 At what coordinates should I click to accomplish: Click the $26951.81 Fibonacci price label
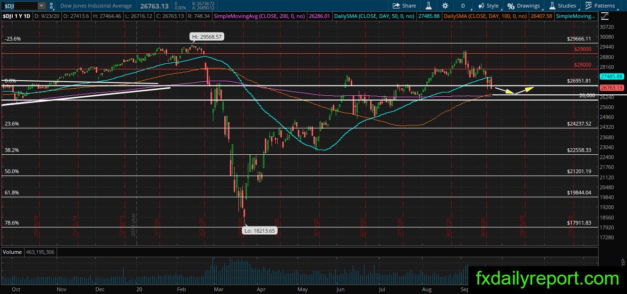coord(579,81)
